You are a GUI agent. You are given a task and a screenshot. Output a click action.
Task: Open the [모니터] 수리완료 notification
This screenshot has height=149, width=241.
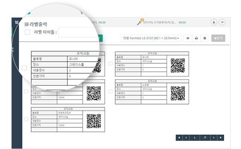coord(160,22)
